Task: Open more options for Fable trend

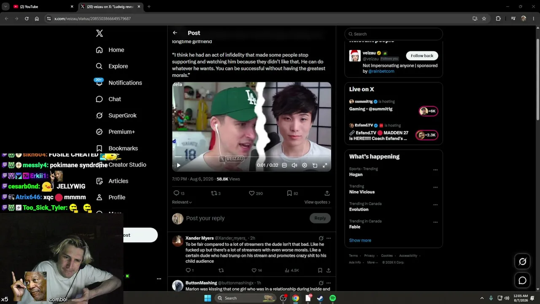Action: click(x=435, y=222)
